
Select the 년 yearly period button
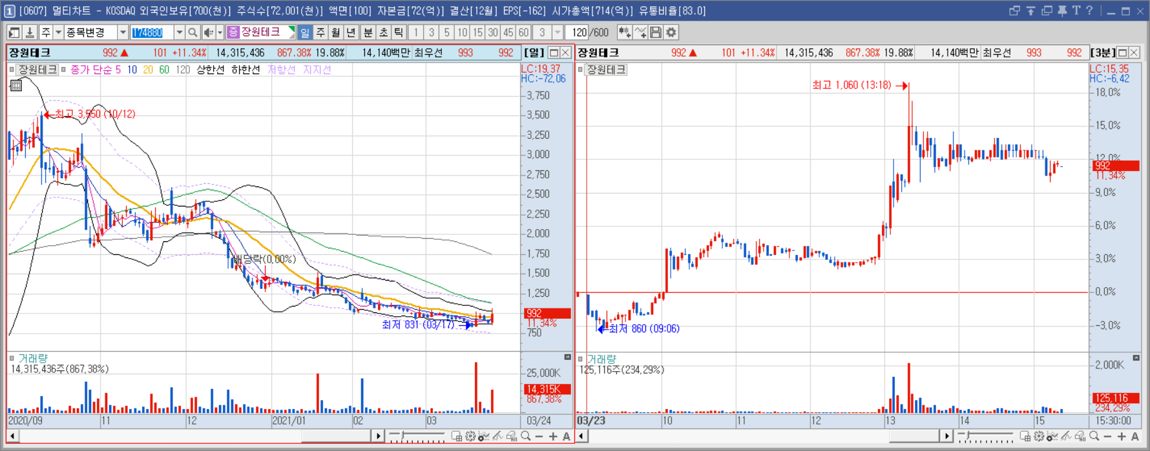click(x=351, y=32)
